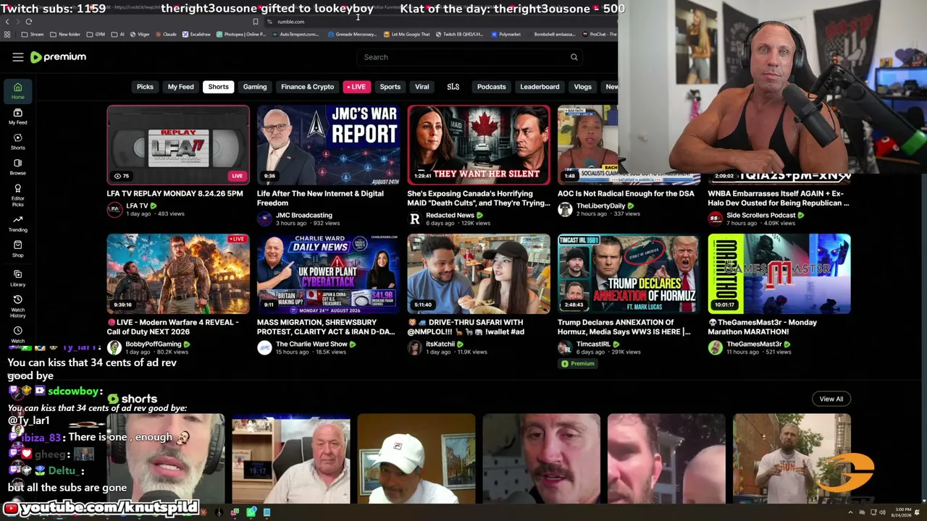Select the Finance & Crypto category tab
Viewport: 927px width, 521px height.
point(308,87)
